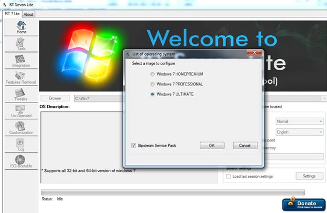Open the Task section icon

[x=20, y=43]
